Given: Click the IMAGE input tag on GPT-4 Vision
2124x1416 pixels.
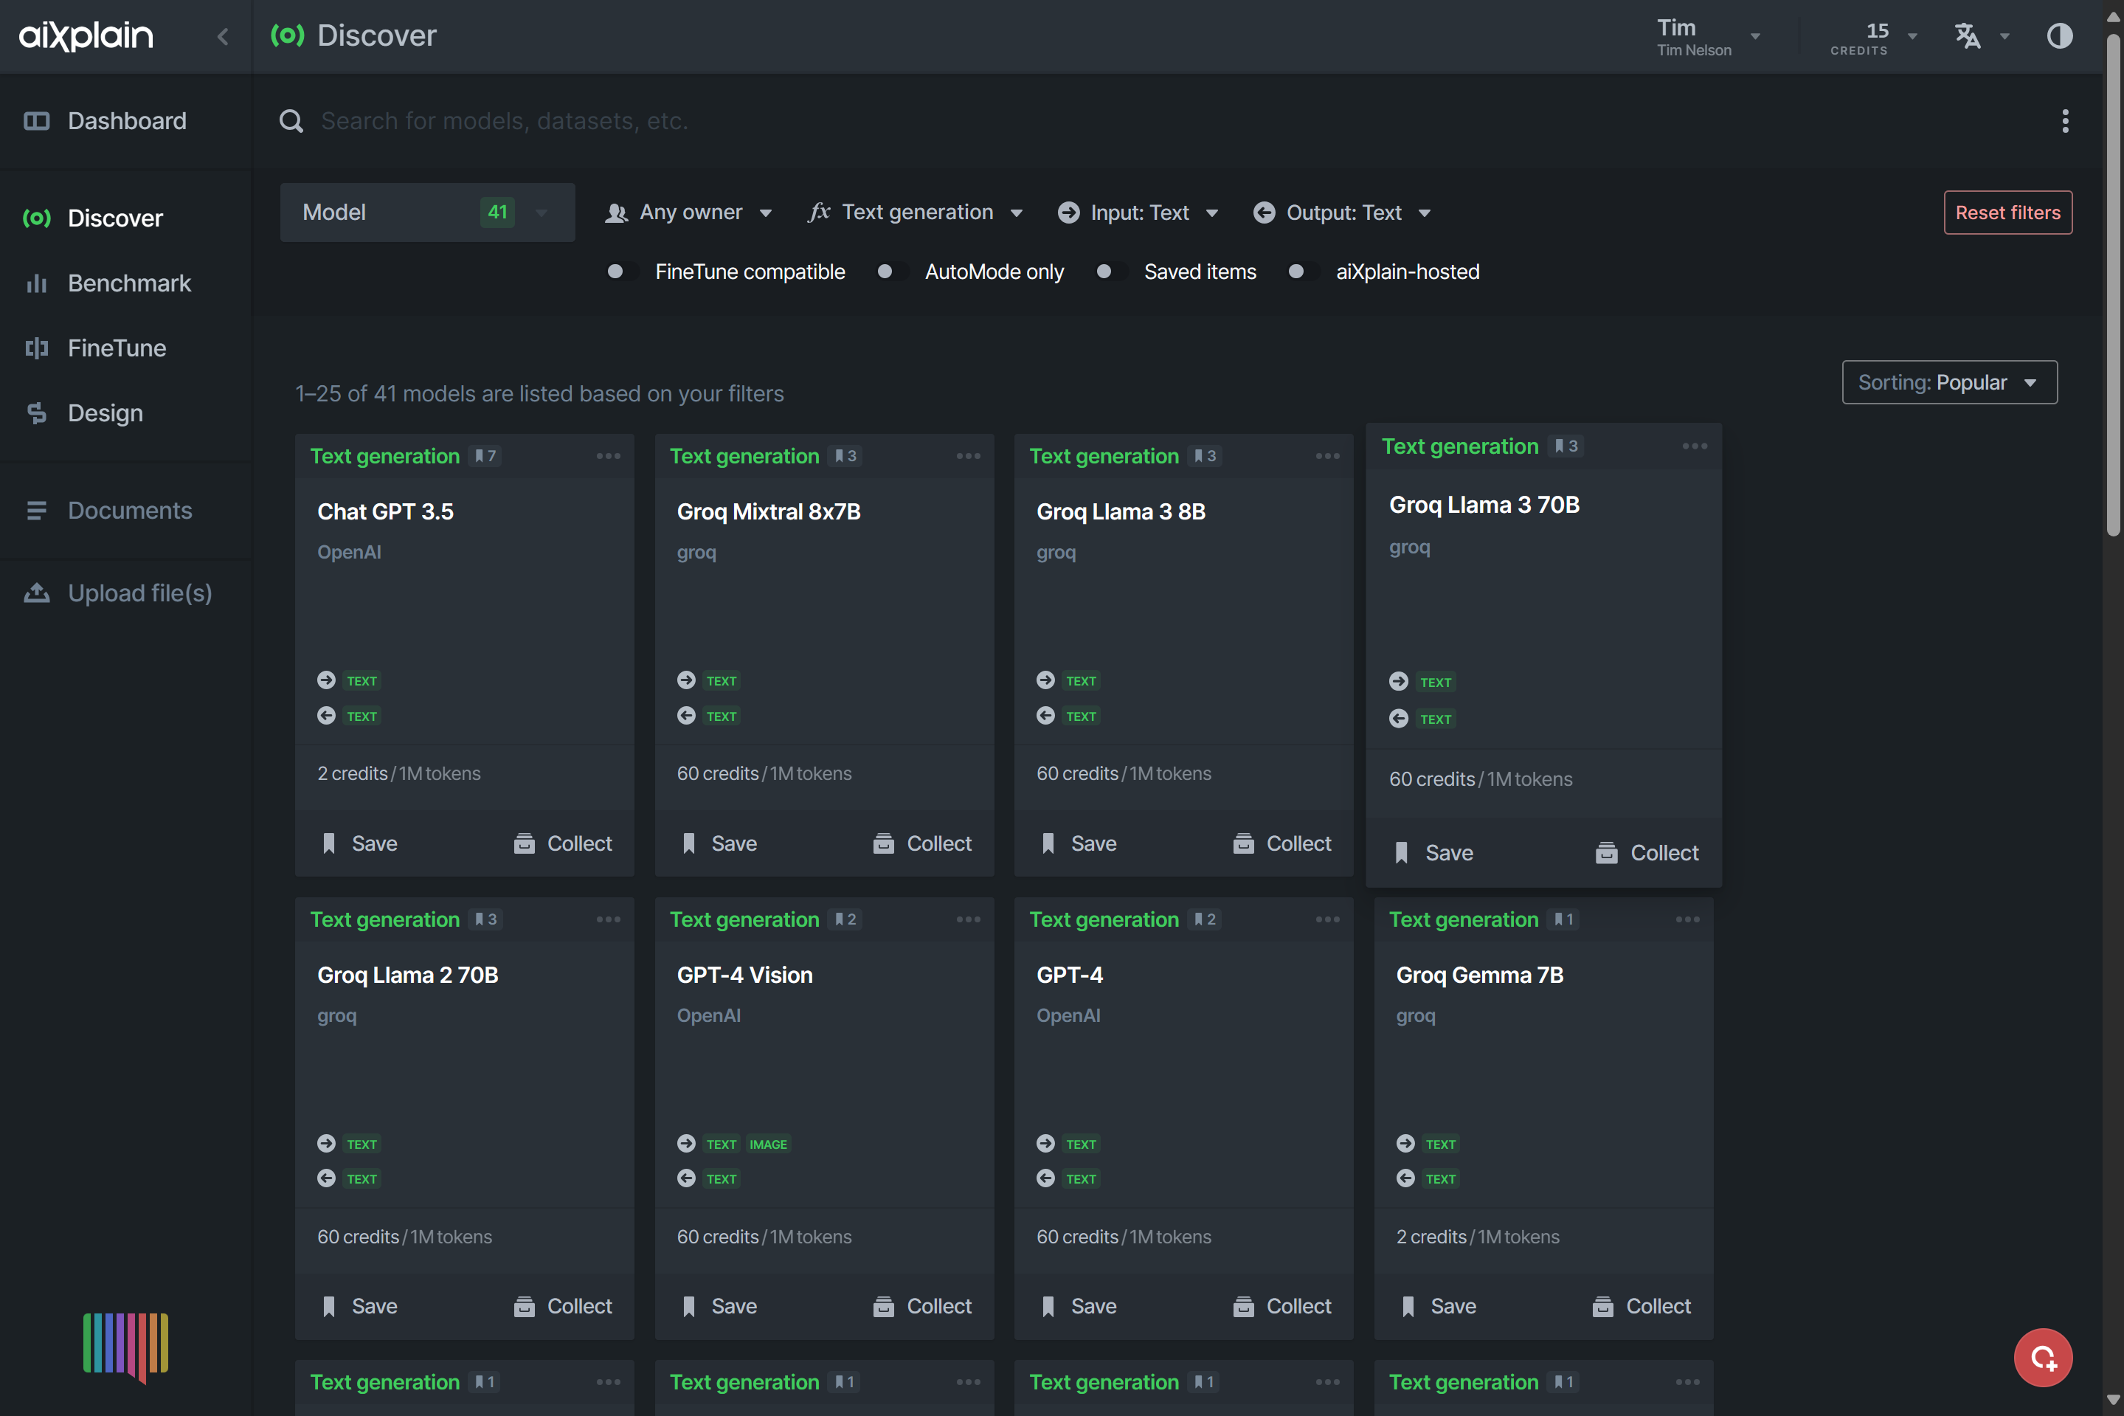Looking at the screenshot, I should 768,1144.
